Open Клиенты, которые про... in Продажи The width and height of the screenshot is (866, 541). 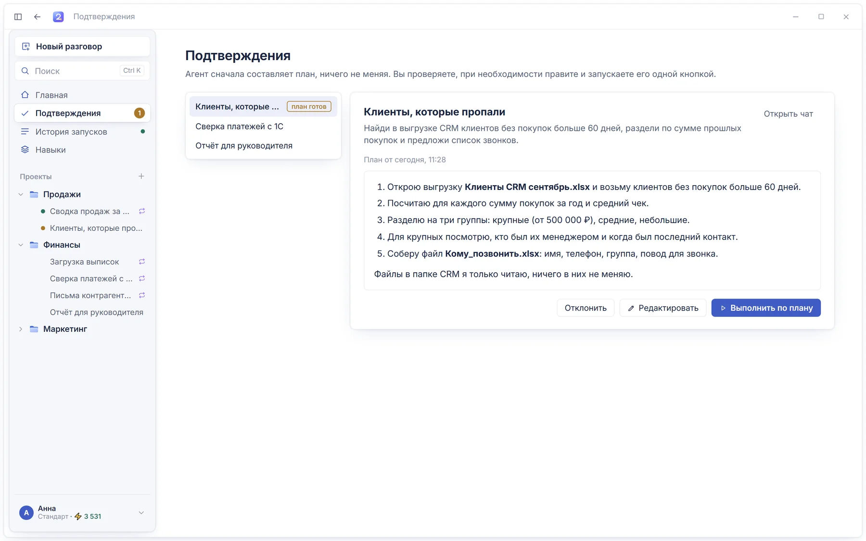(96, 228)
